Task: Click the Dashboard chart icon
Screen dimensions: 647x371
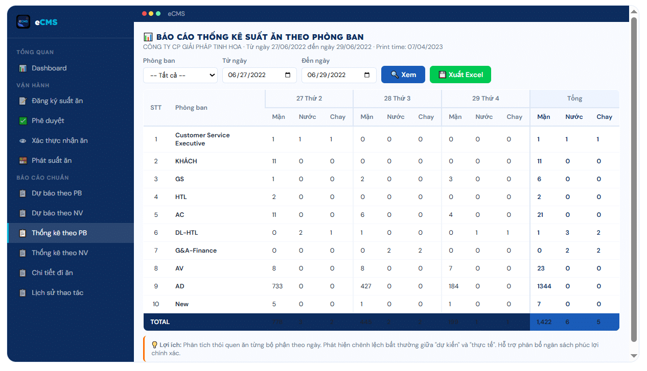Action: pos(22,68)
